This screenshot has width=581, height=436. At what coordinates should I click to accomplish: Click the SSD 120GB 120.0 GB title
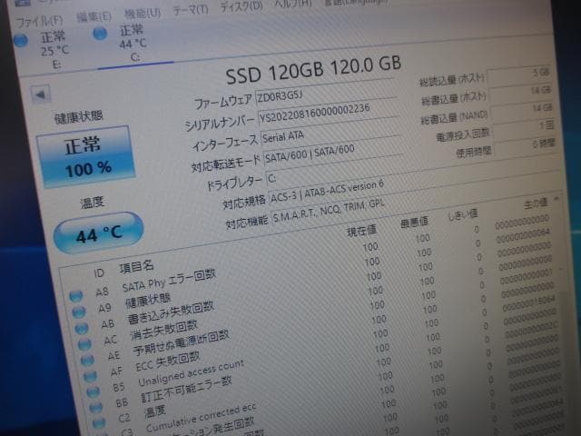tap(313, 70)
